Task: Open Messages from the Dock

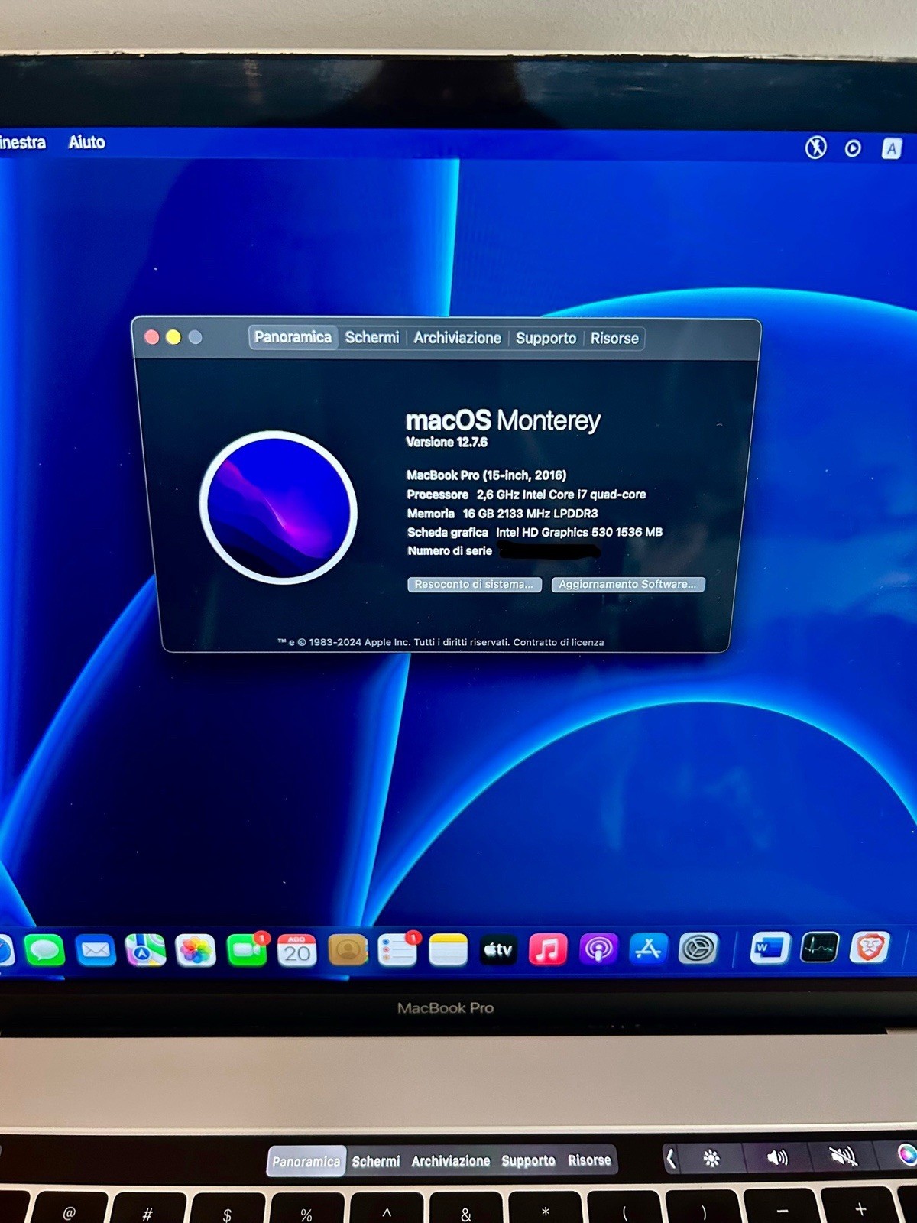Action: click(45, 950)
